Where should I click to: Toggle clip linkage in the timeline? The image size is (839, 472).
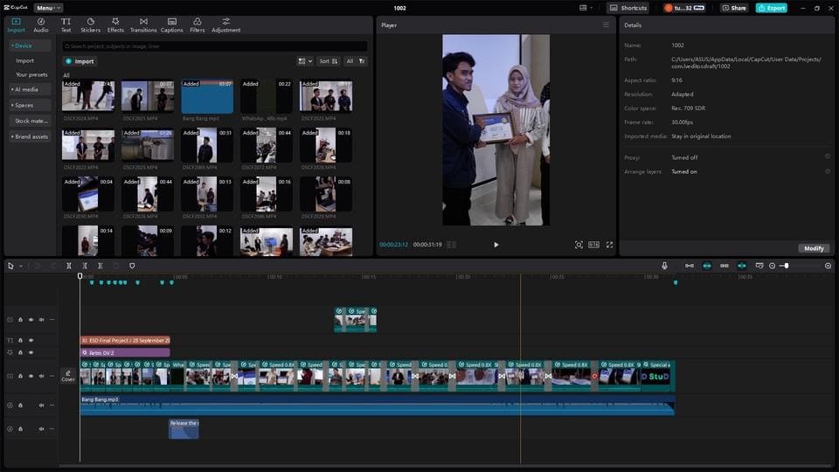[724, 266]
